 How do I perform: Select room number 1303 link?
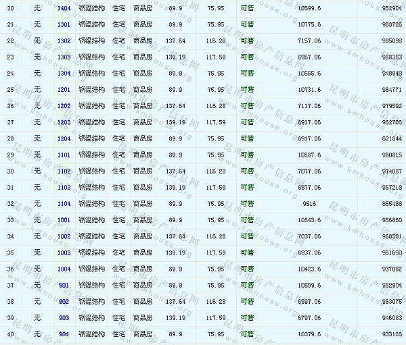coord(64,57)
